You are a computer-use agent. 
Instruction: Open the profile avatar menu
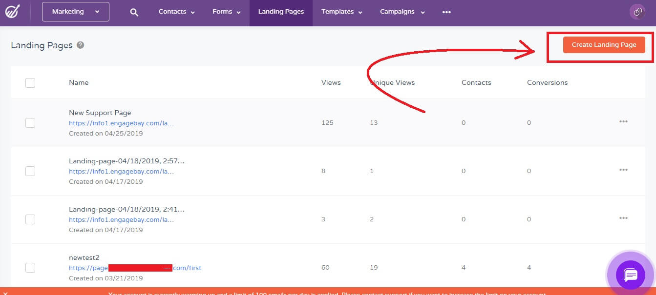(637, 12)
